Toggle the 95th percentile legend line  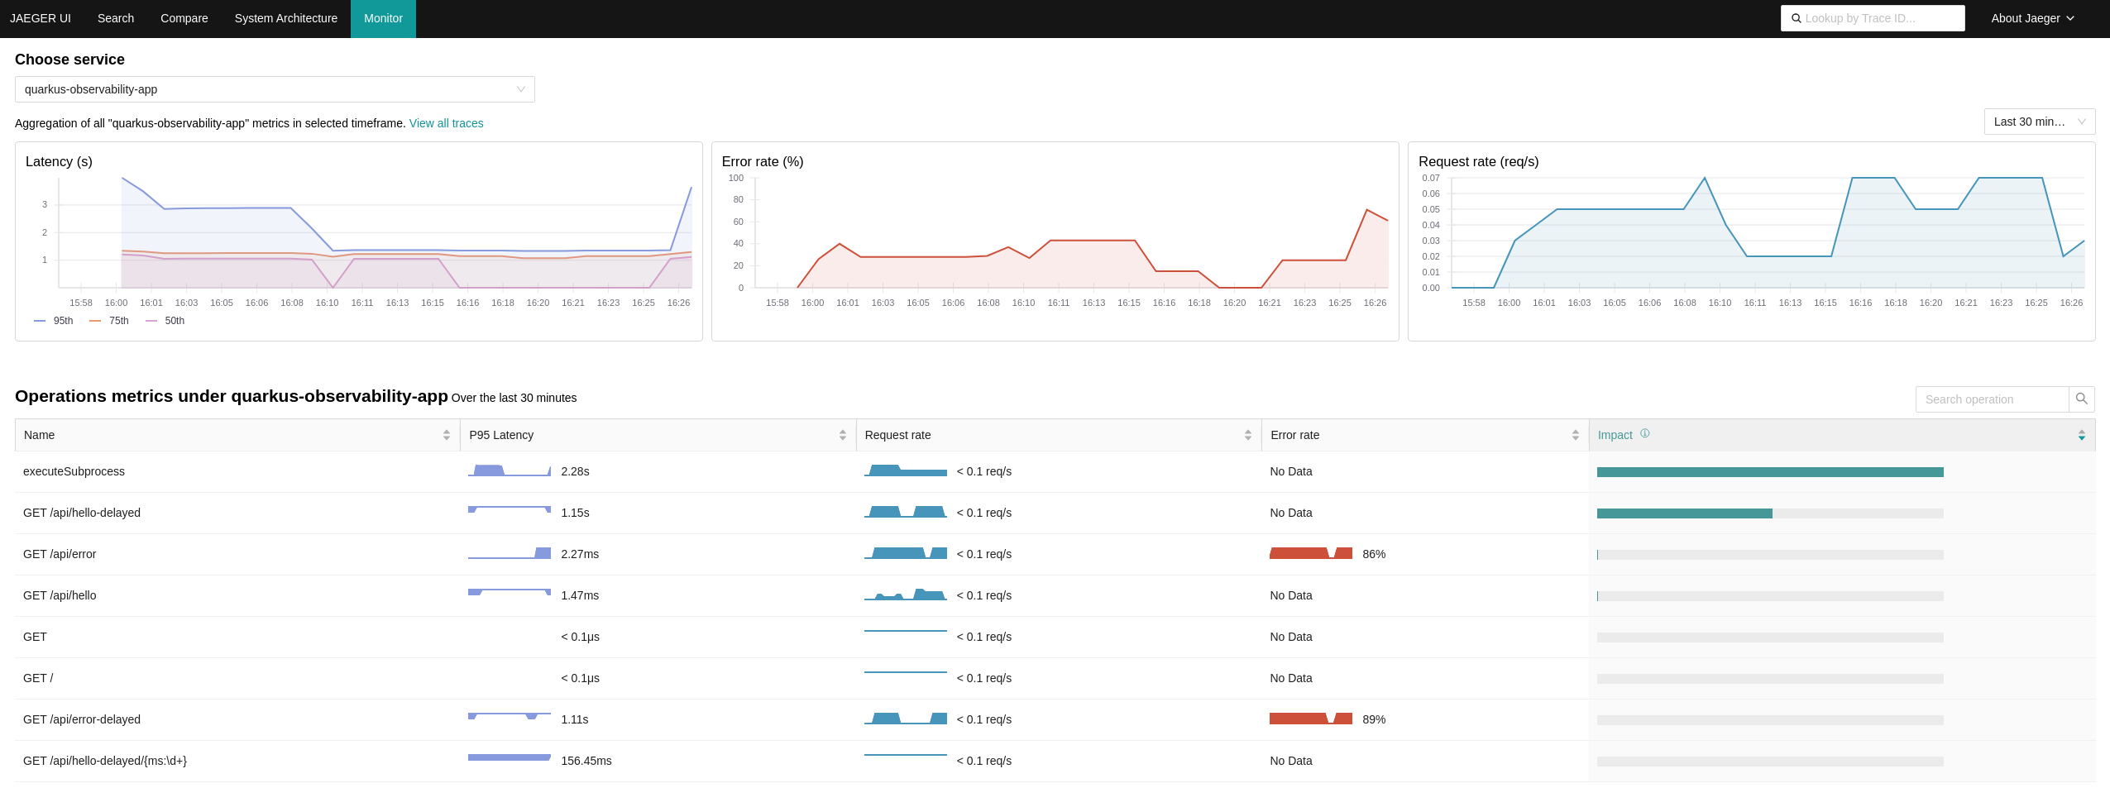(54, 321)
